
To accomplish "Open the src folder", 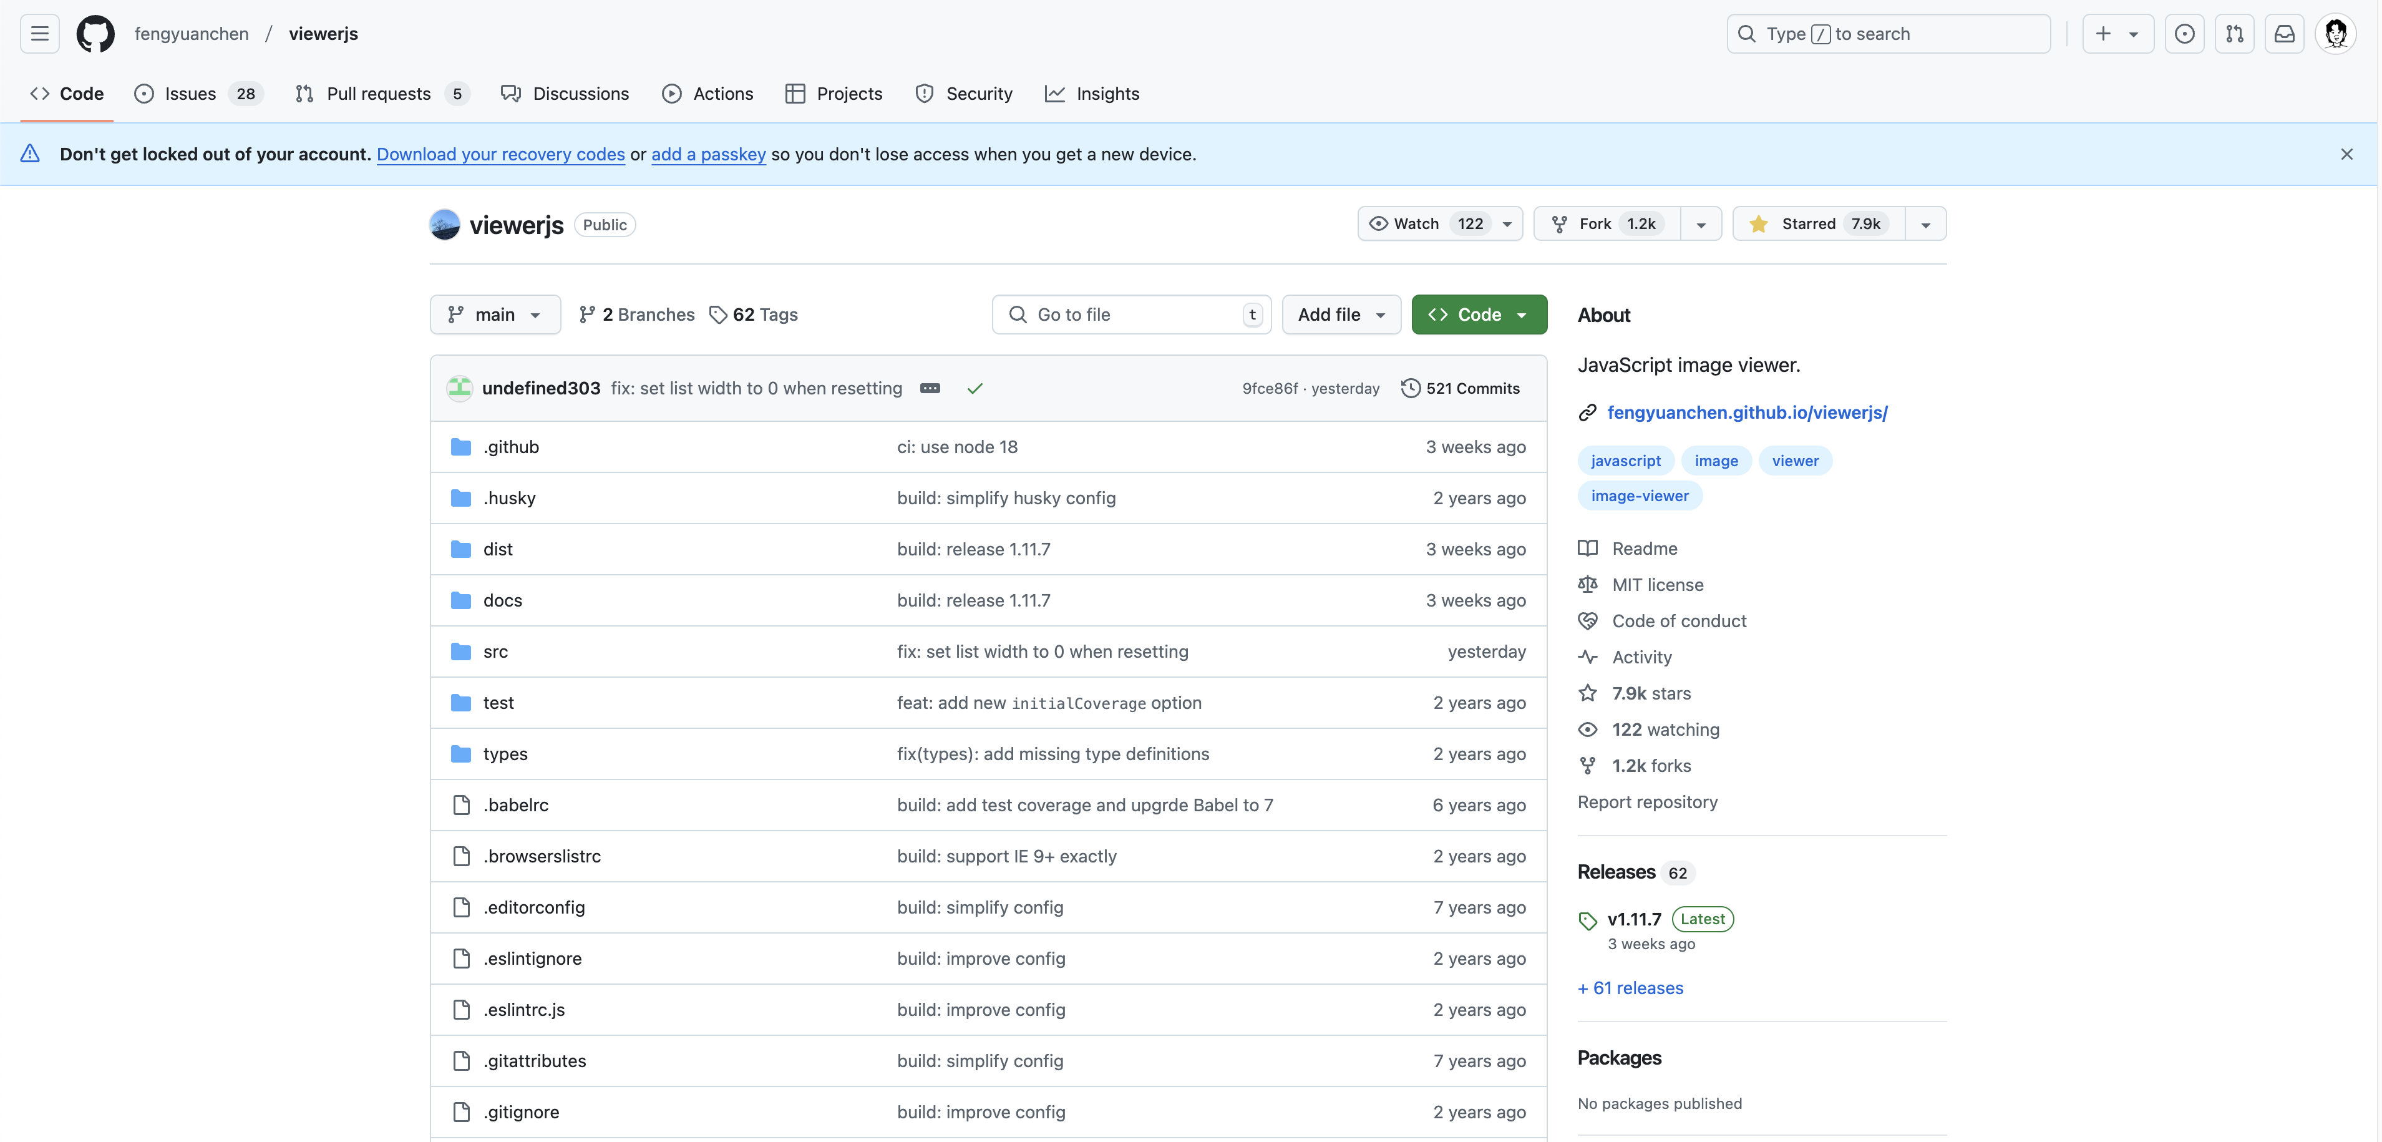I will 495,652.
